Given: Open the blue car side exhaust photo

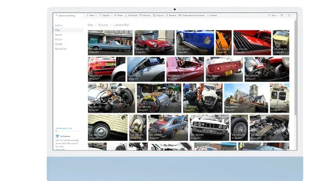Looking at the screenshot, I should coord(195,43).
